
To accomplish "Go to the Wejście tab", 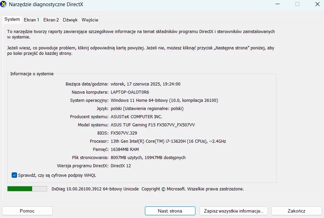I will click(90, 20).
